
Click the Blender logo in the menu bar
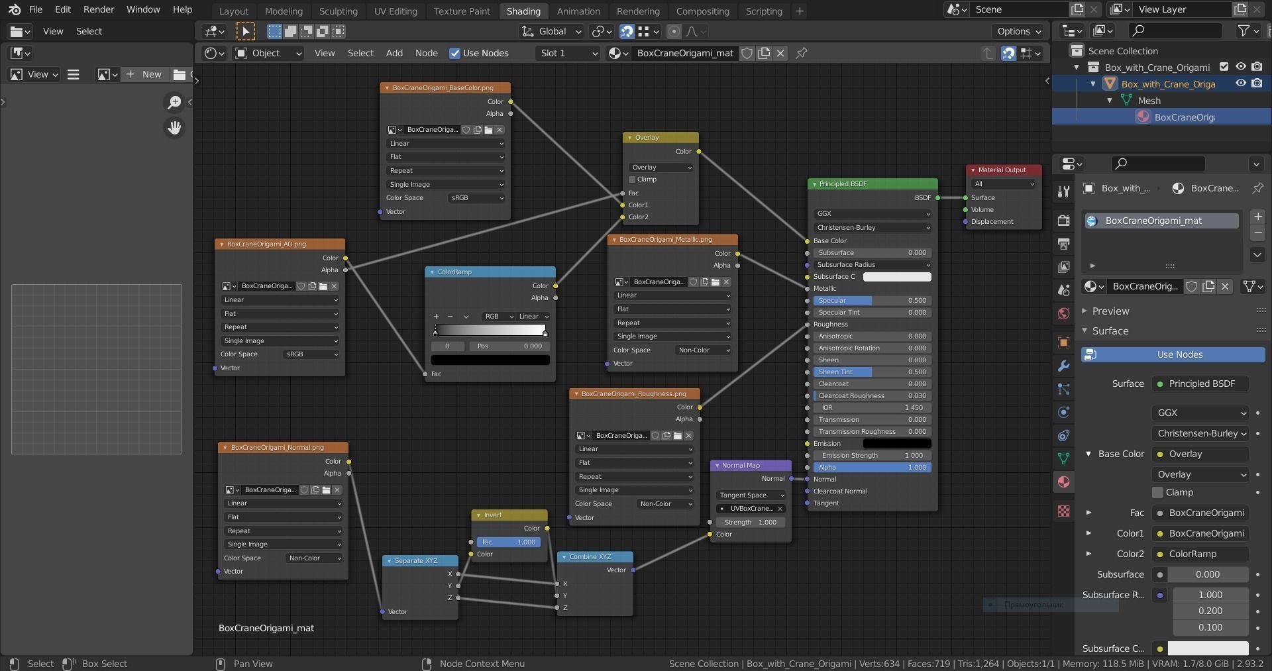15,10
